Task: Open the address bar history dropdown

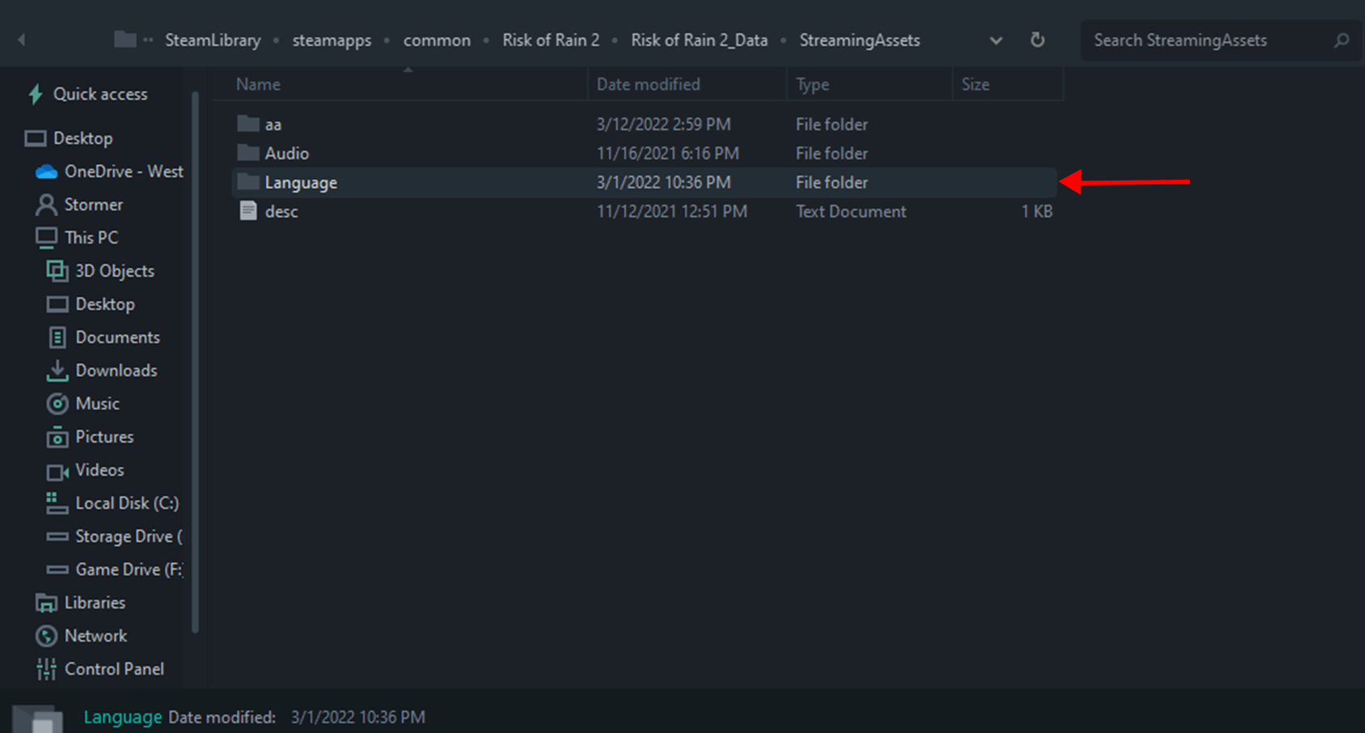Action: click(x=996, y=40)
